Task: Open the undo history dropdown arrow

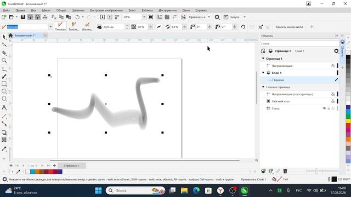Action: [x=83, y=17]
